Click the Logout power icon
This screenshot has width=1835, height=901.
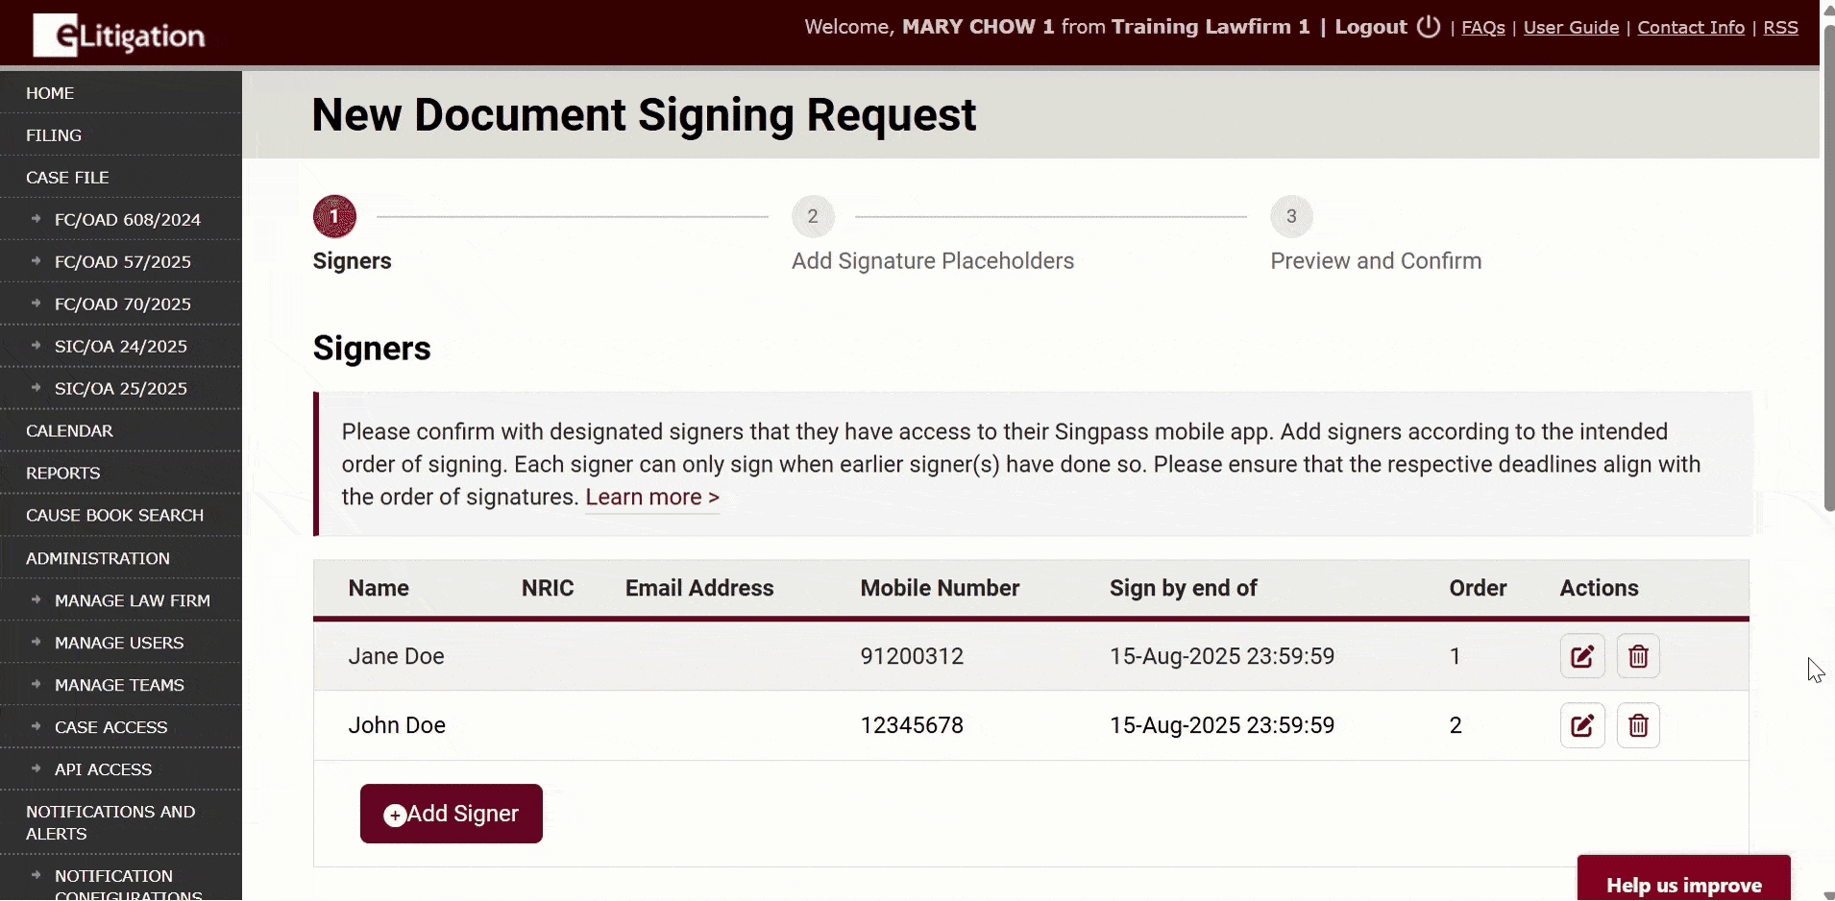1429,27
